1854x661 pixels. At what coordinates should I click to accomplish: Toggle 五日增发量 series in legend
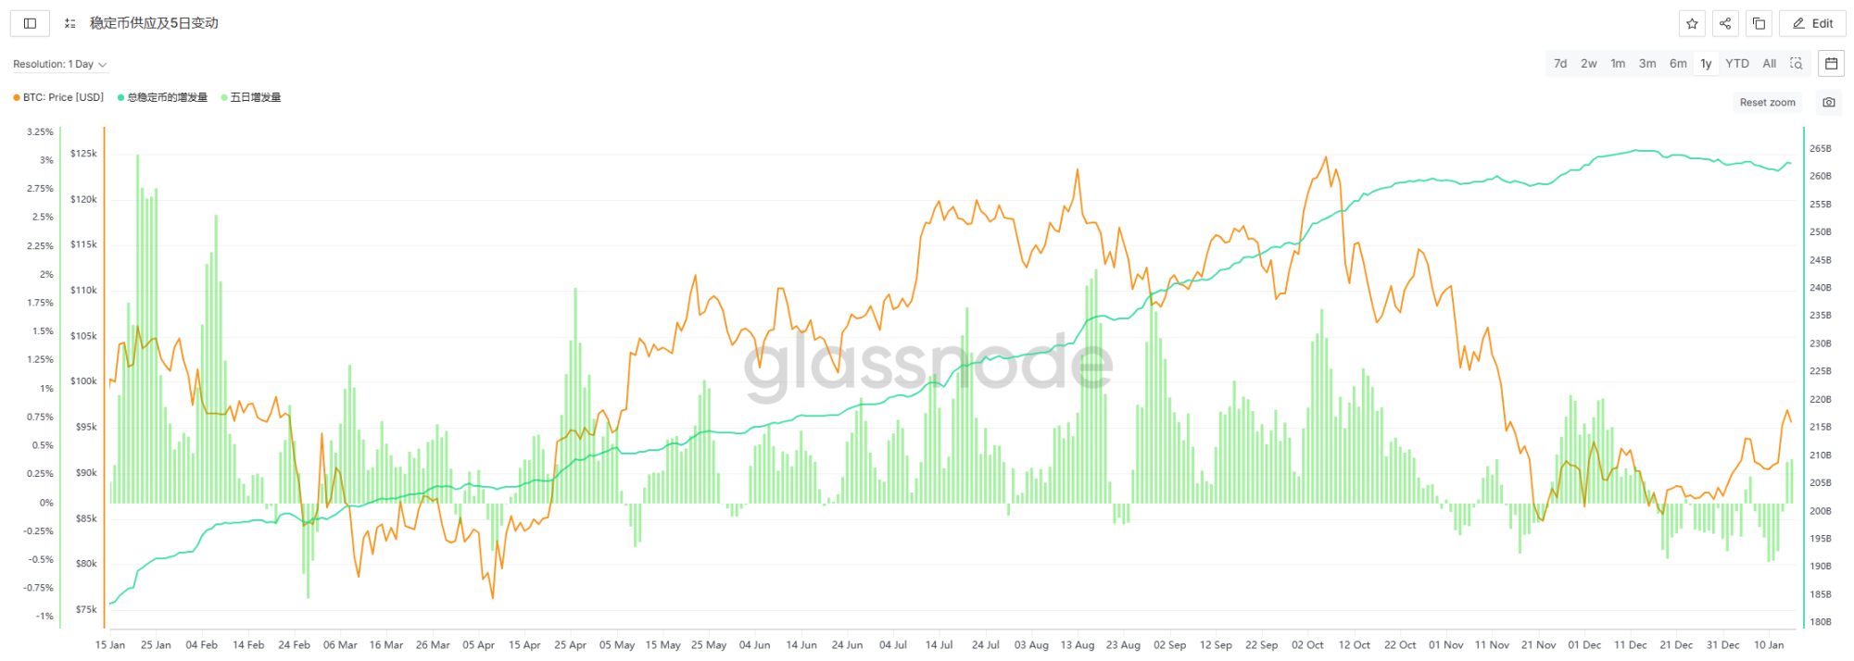click(x=255, y=97)
